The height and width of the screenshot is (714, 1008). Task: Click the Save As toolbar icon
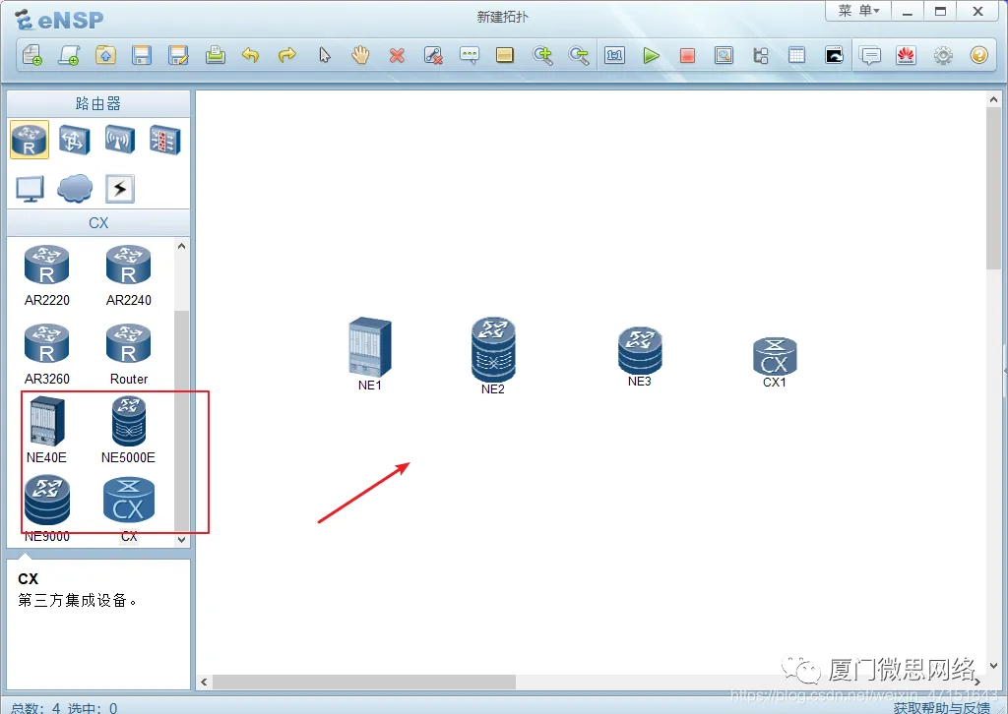(x=178, y=55)
